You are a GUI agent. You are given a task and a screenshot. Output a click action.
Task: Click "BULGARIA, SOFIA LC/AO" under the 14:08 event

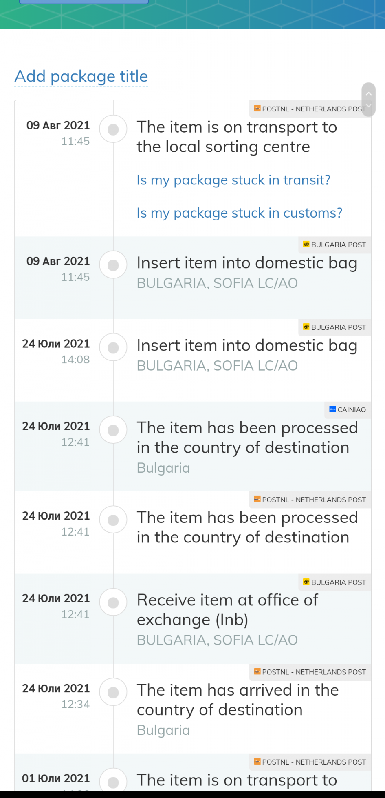217,366
